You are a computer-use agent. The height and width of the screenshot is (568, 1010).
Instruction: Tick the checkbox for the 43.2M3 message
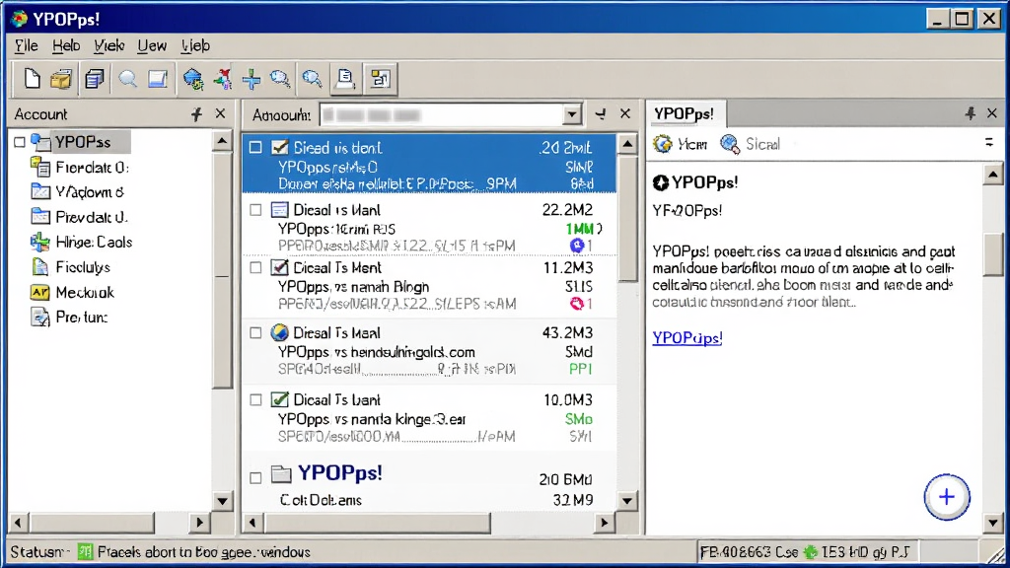click(x=255, y=333)
